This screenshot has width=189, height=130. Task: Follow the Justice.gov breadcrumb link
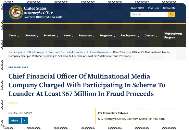tap(15, 52)
